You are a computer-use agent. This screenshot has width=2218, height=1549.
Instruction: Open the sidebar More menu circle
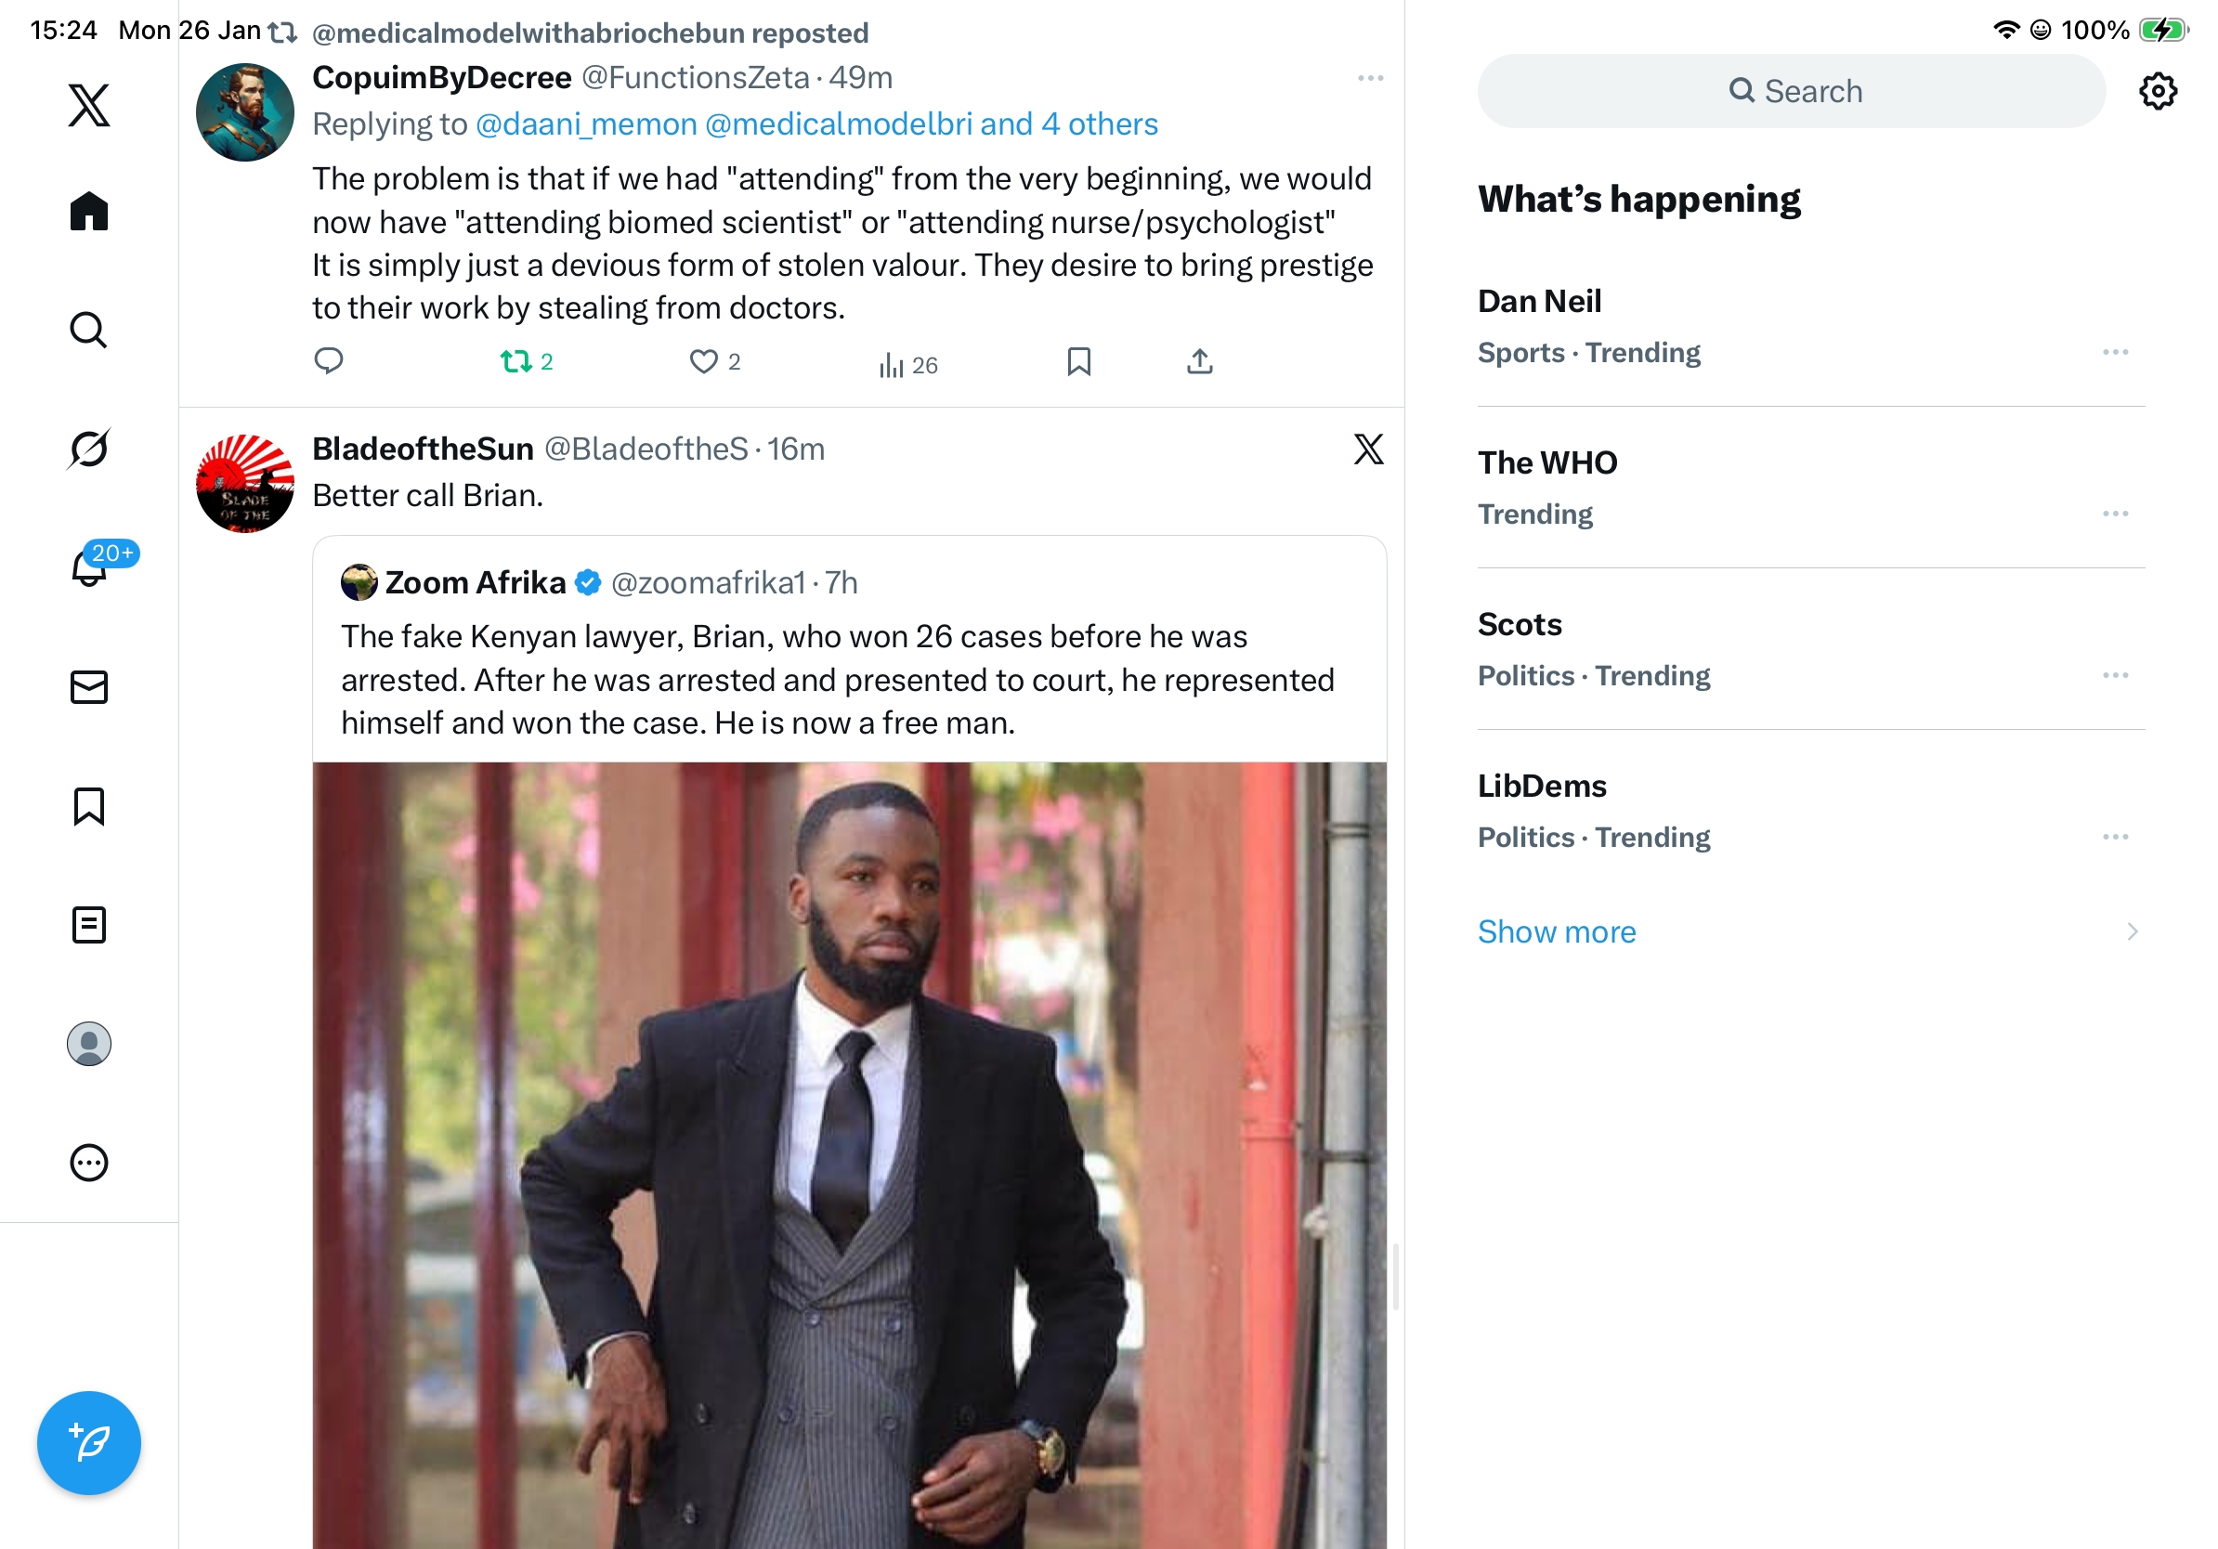(x=89, y=1163)
